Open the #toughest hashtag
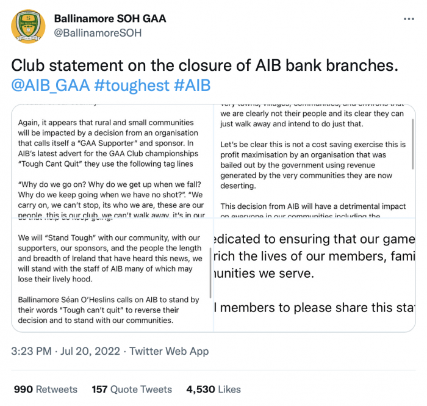 (x=132, y=85)
